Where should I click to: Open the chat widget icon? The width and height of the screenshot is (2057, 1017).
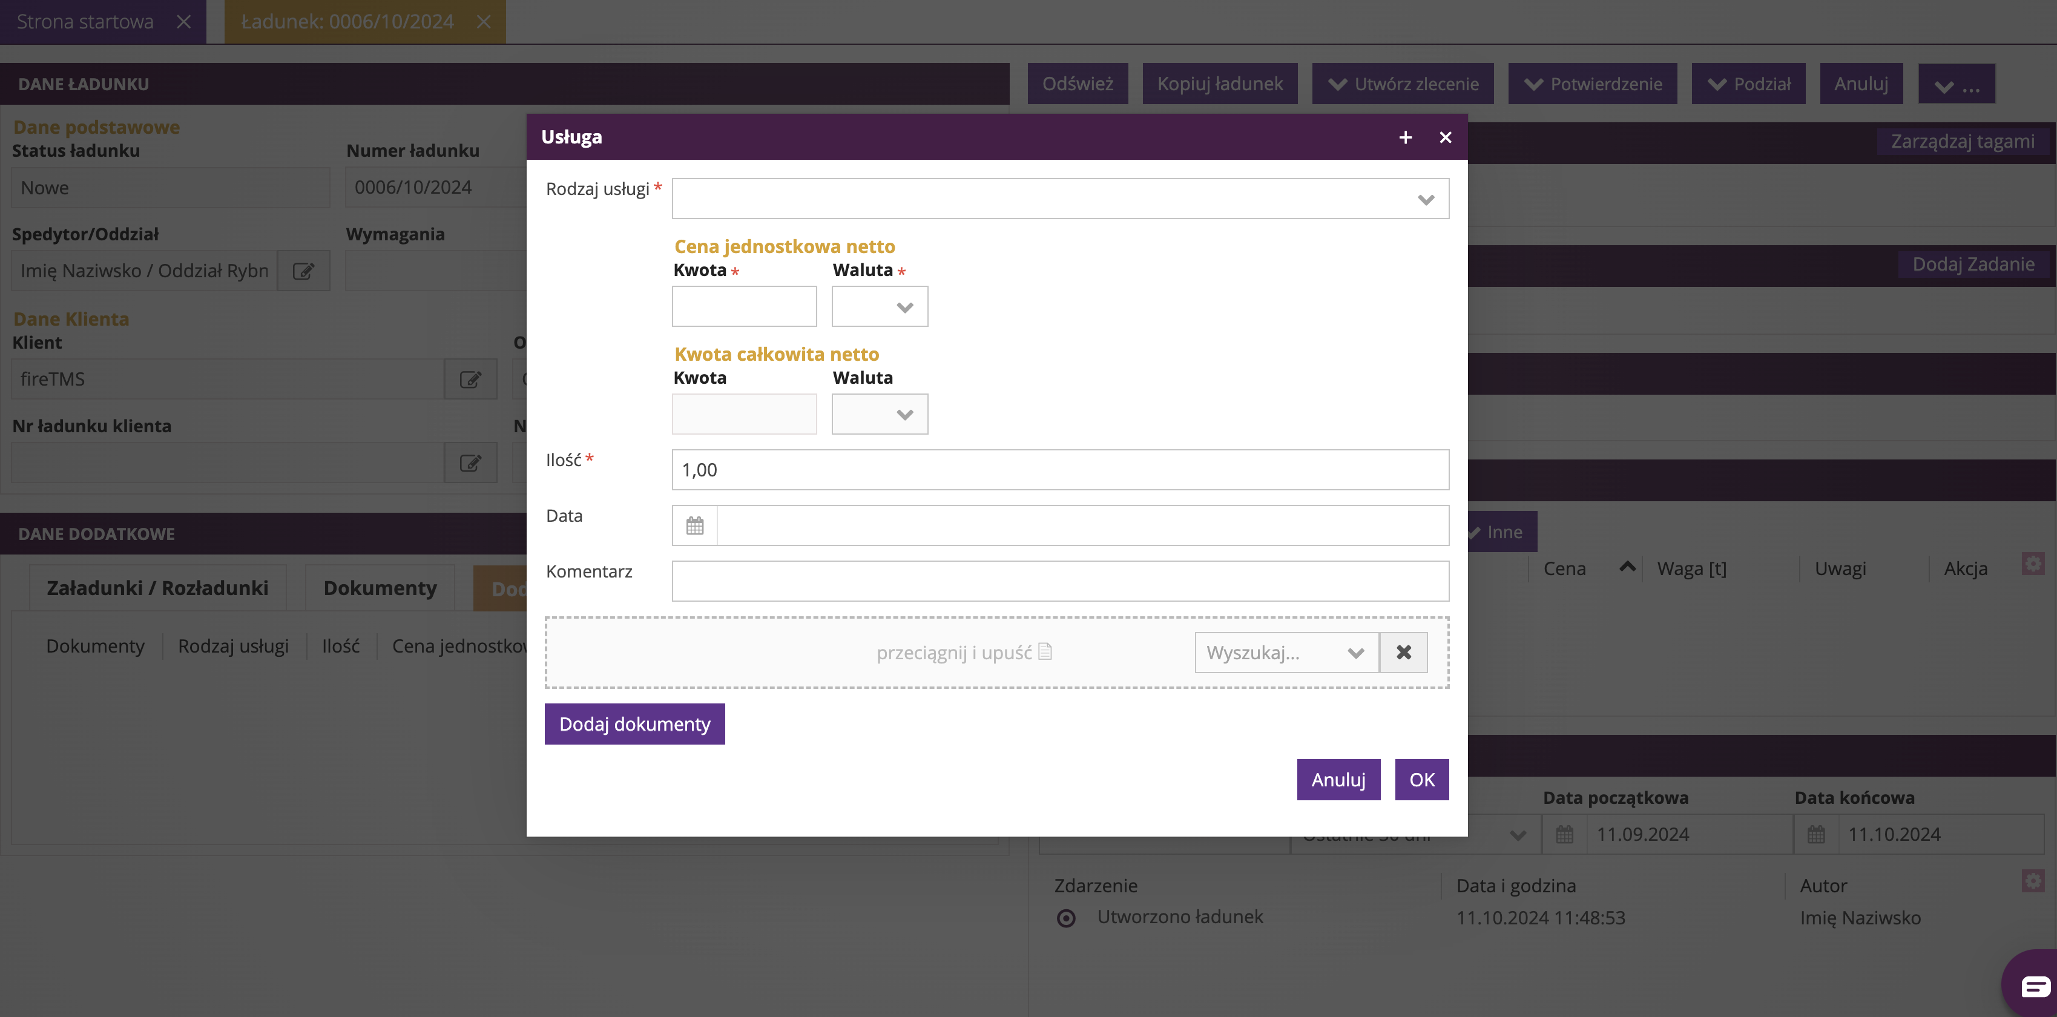tap(2034, 986)
